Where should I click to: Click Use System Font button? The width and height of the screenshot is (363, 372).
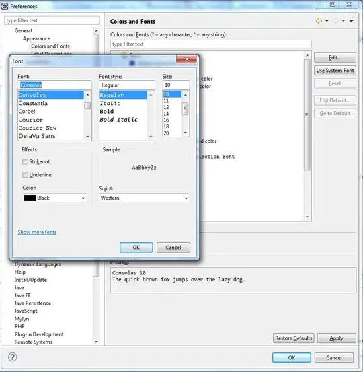point(335,71)
